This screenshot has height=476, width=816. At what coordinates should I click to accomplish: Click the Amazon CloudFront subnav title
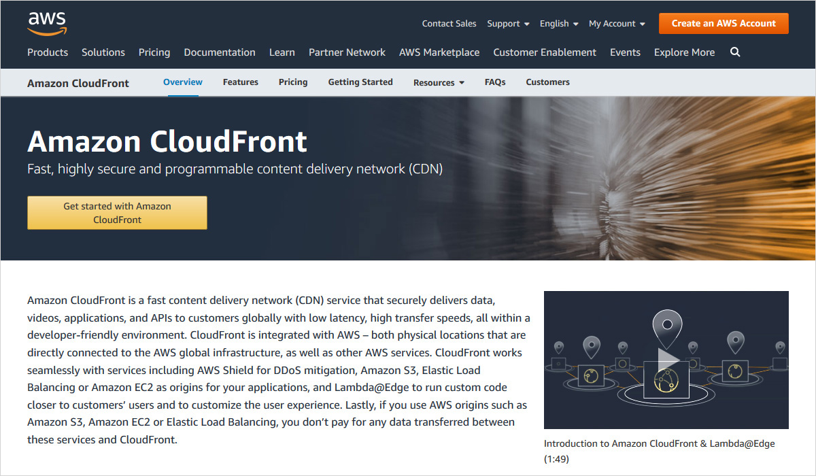point(78,83)
